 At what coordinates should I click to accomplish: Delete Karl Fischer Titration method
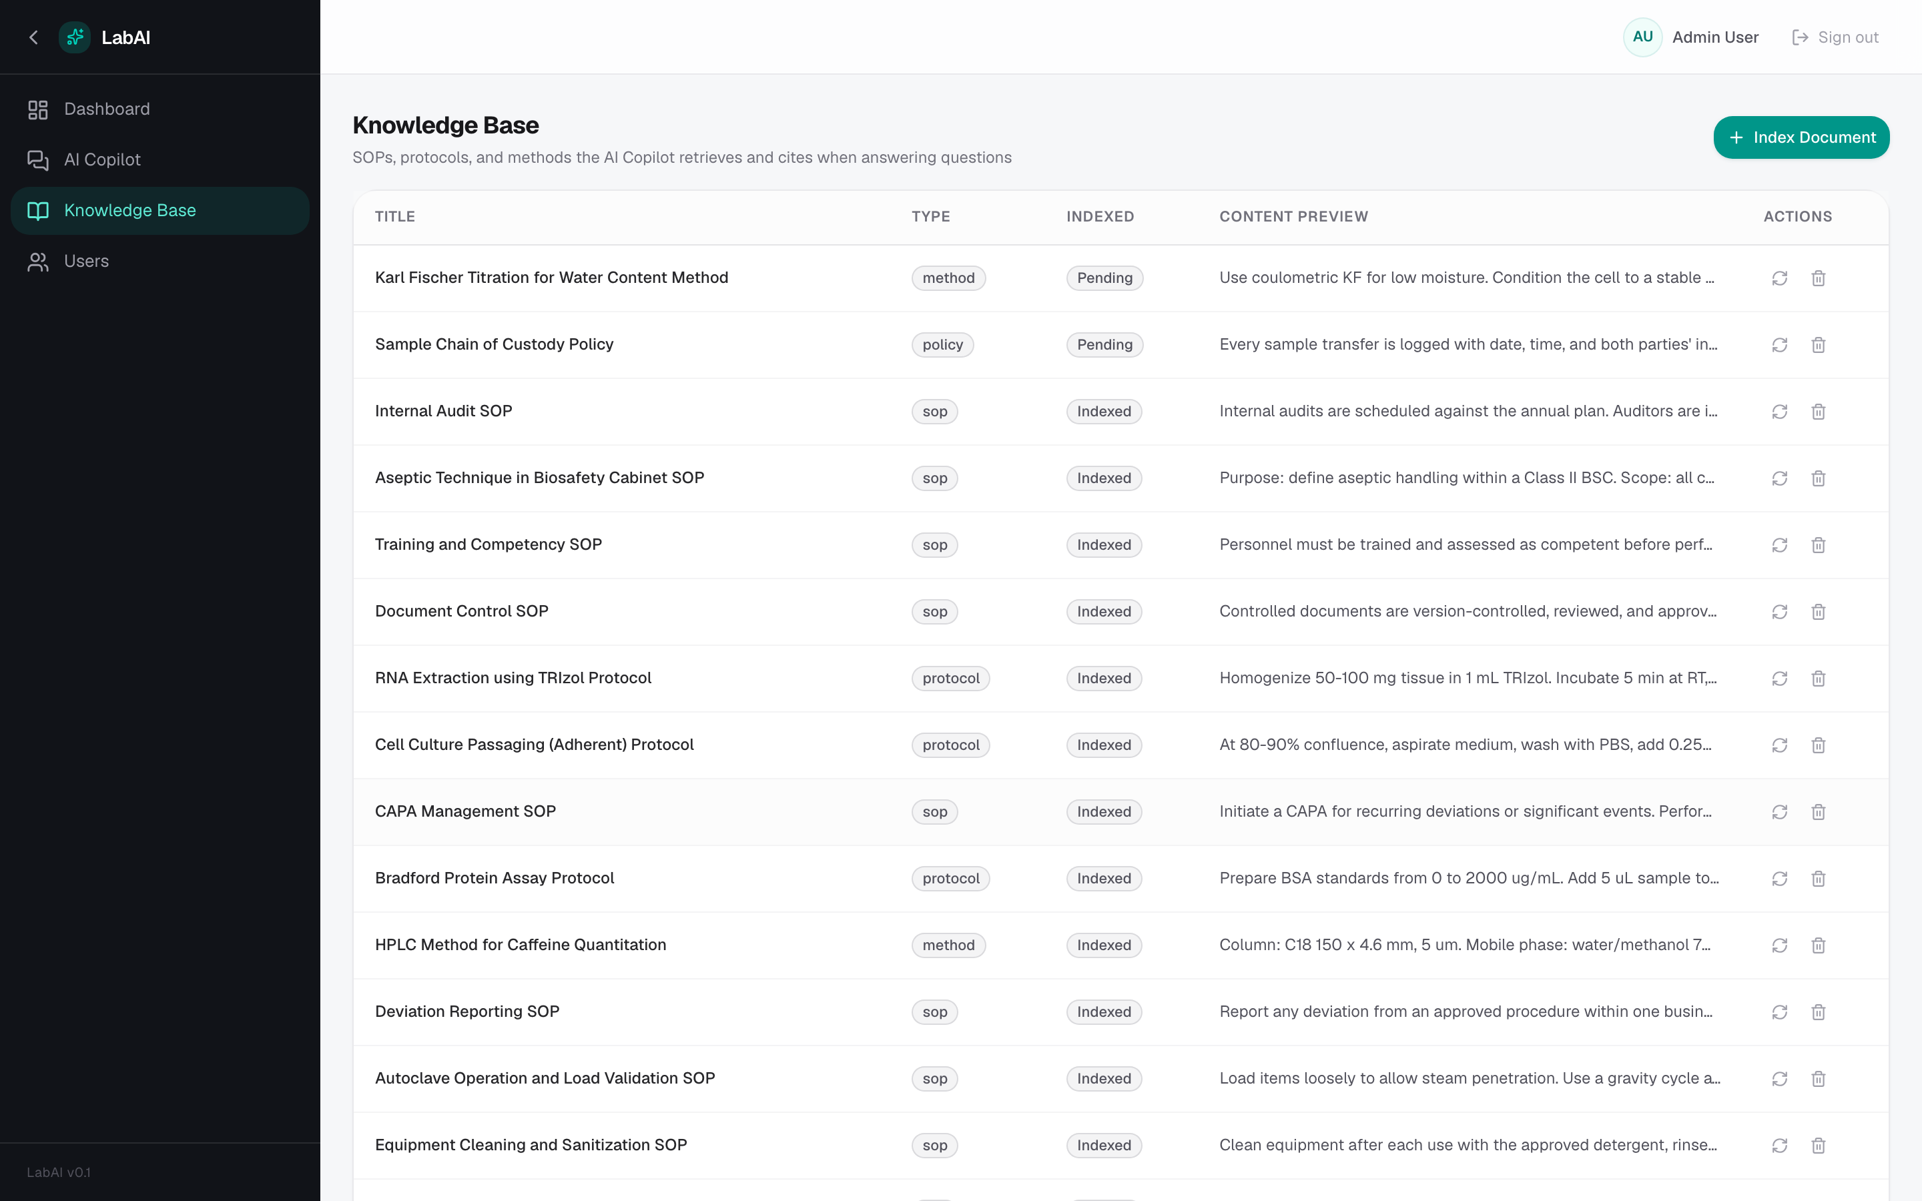tap(1818, 278)
